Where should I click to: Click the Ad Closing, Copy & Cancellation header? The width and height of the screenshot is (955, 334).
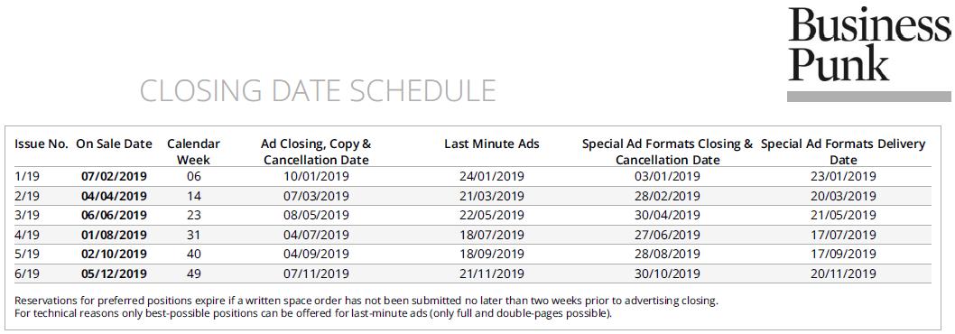[316, 152]
